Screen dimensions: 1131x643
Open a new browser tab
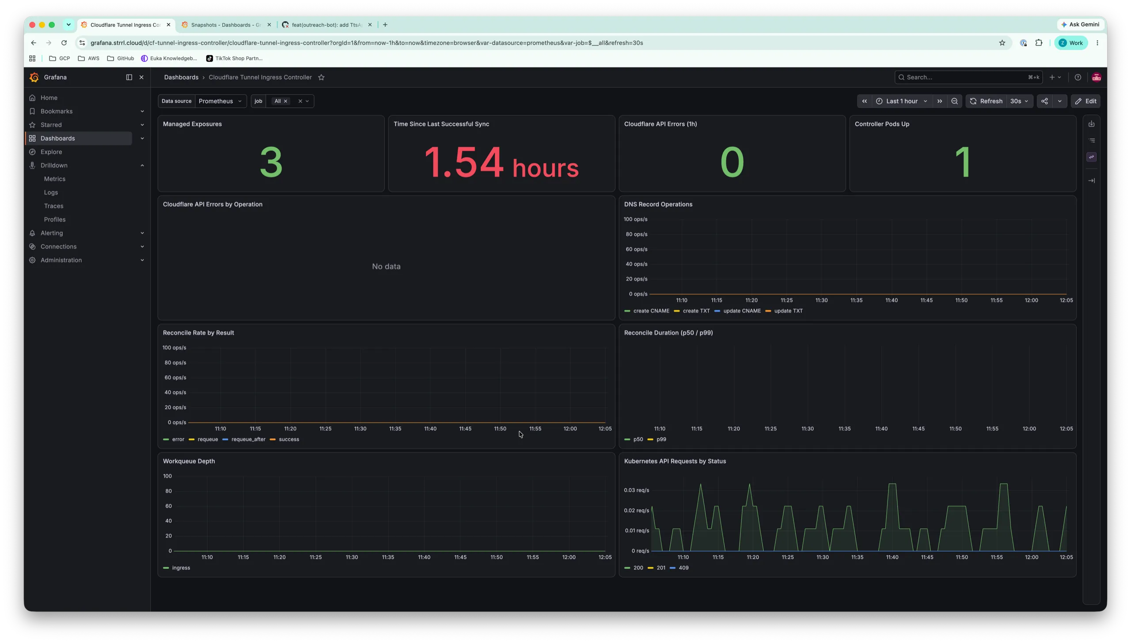(385, 25)
